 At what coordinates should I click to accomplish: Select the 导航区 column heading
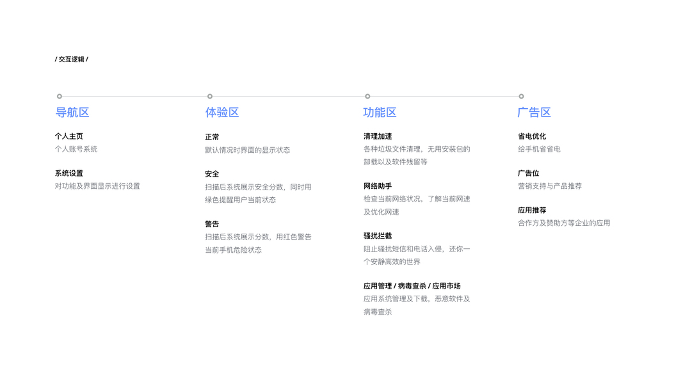pos(72,113)
